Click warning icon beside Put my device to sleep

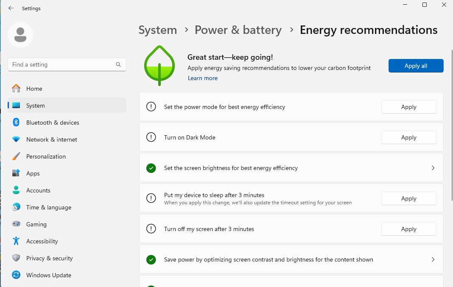tap(151, 198)
